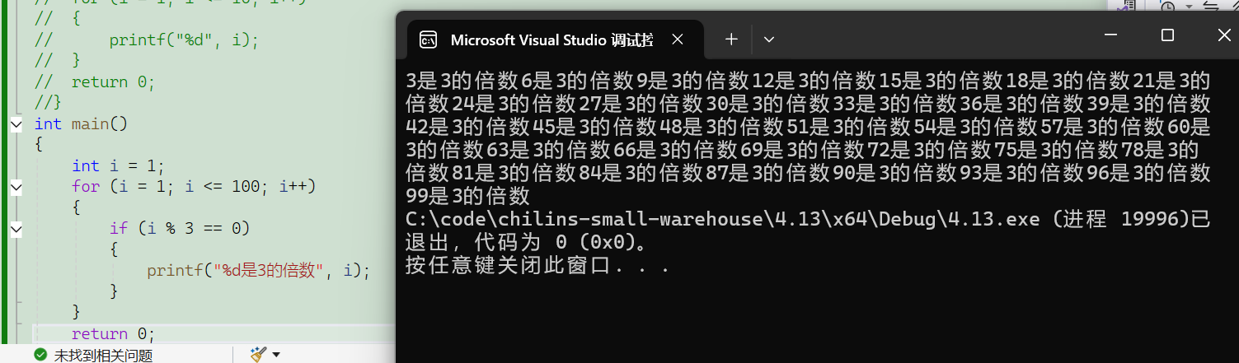This screenshot has width=1239, height=363.
Task: Click the 未找到相关问题 status text
Action: click(x=103, y=356)
